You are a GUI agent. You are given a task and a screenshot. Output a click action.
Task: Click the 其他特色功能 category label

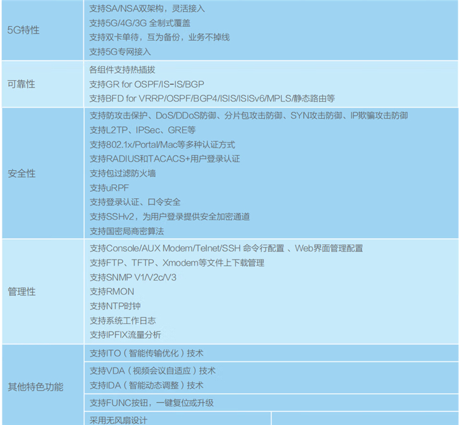pyautogui.click(x=35, y=386)
